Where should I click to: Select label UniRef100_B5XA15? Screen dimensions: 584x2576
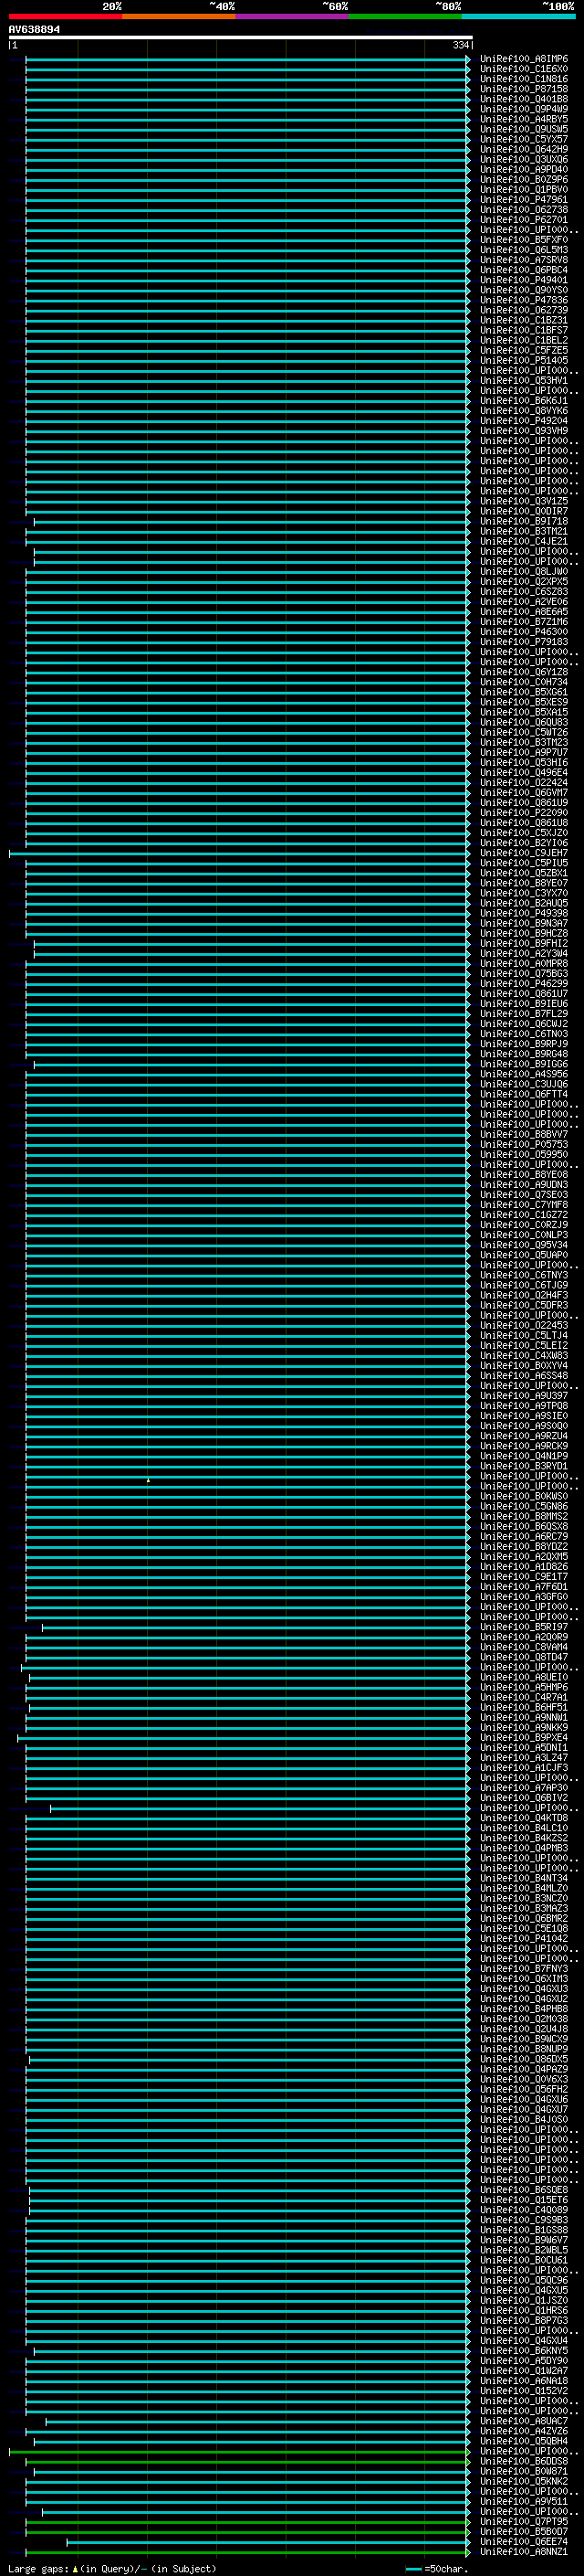tap(523, 713)
